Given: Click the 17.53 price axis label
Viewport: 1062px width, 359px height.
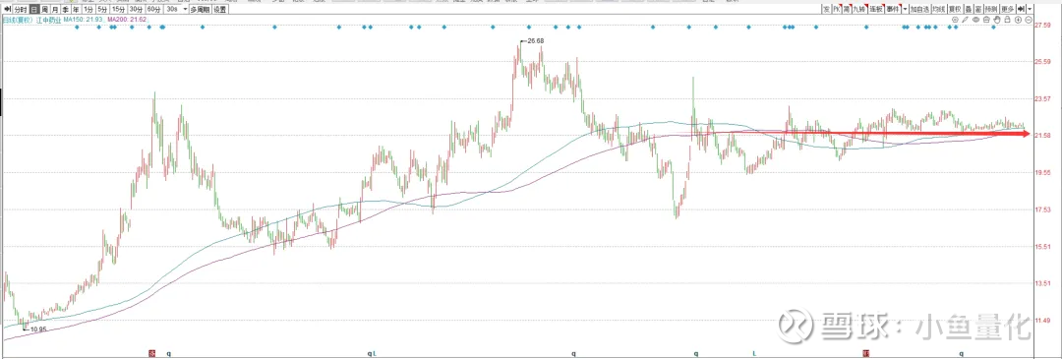Looking at the screenshot, I should pos(1041,209).
